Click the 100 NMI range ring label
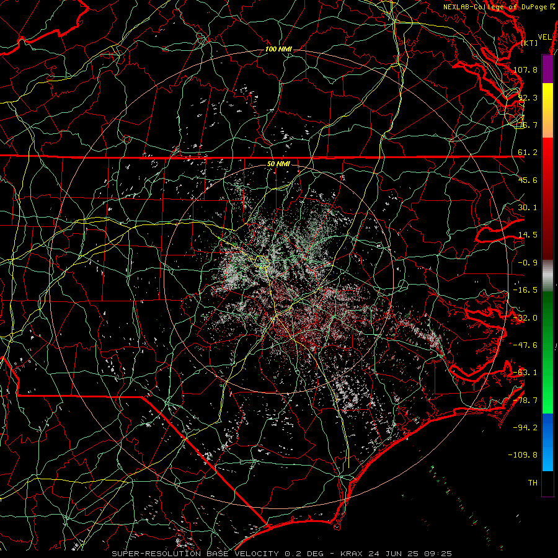Screen dimensions: 558x558 (278, 49)
